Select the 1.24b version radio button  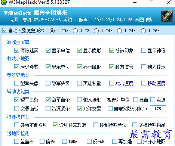[x=96, y=31]
